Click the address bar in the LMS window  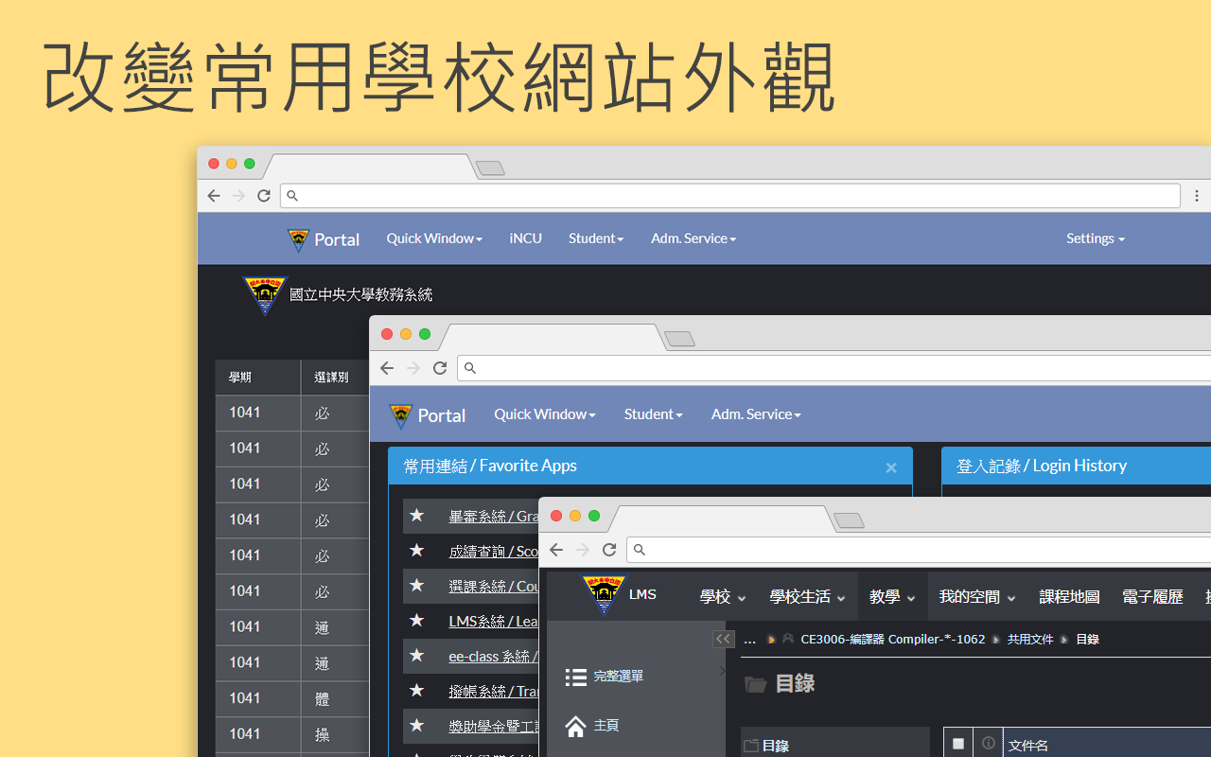click(920, 550)
